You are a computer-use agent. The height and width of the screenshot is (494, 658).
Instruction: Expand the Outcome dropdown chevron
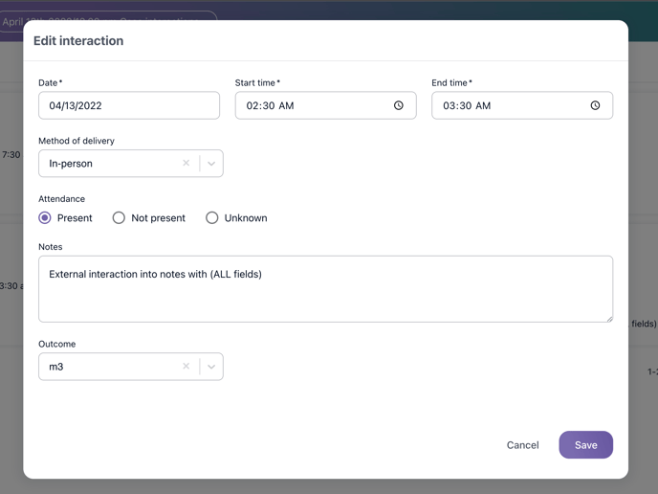coord(211,367)
